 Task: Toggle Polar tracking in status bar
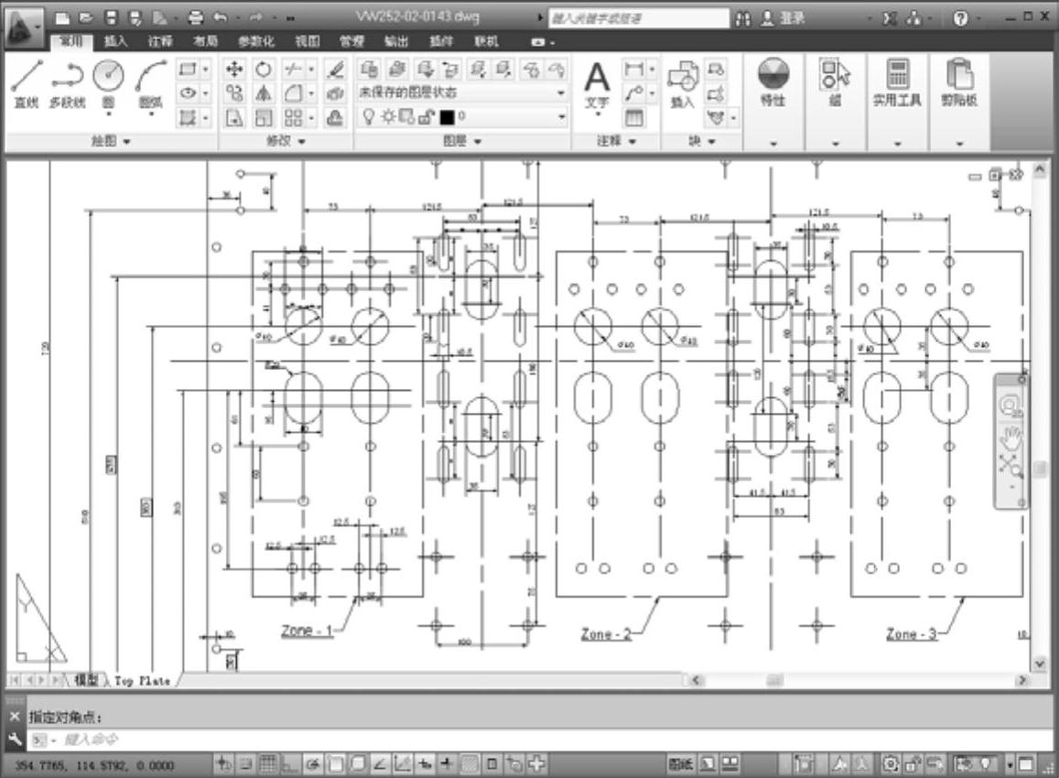(313, 764)
